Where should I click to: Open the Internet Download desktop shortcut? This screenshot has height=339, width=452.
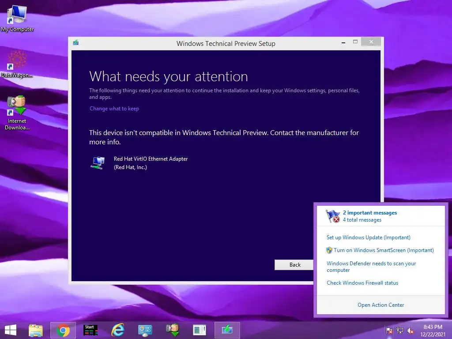17,113
